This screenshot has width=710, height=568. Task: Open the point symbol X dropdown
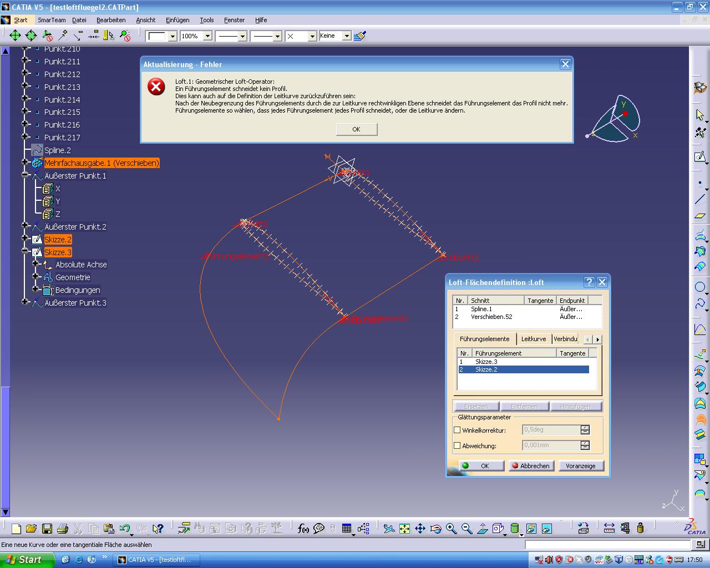312,36
